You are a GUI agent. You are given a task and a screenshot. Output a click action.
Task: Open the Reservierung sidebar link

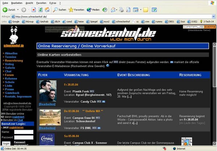14,61
